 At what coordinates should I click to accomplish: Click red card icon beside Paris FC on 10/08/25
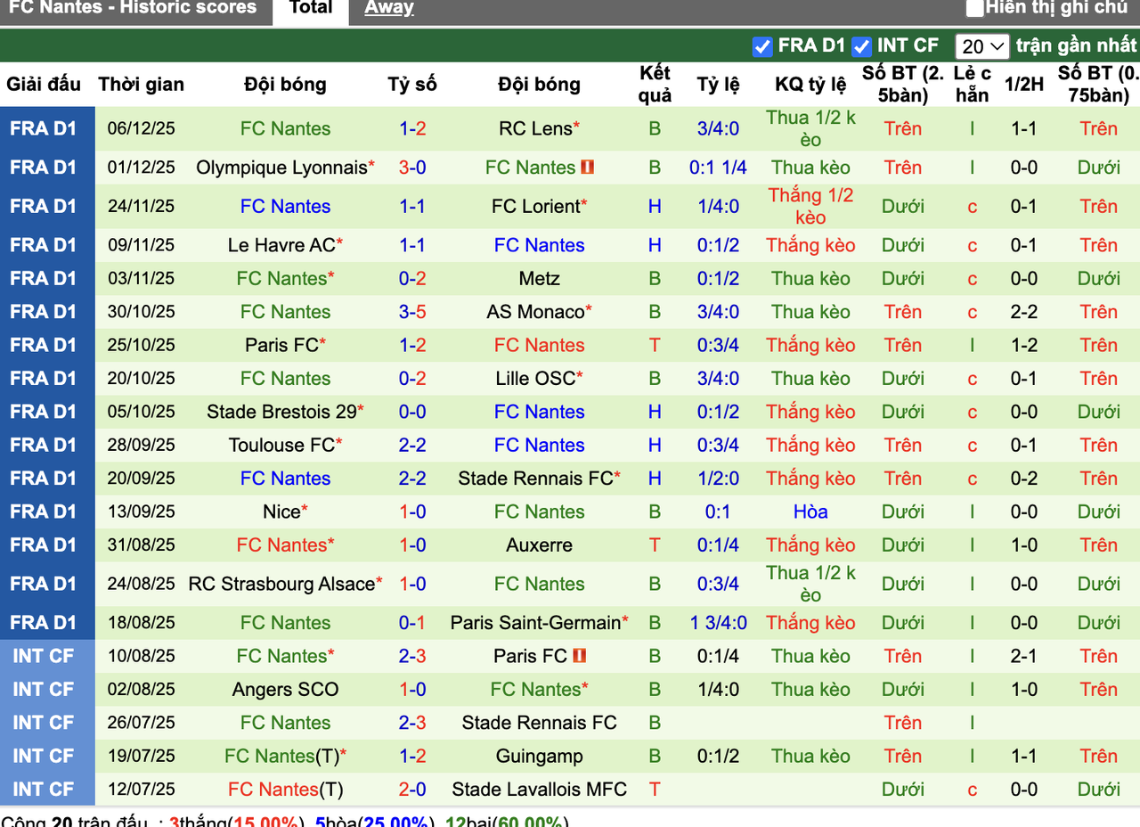579,657
